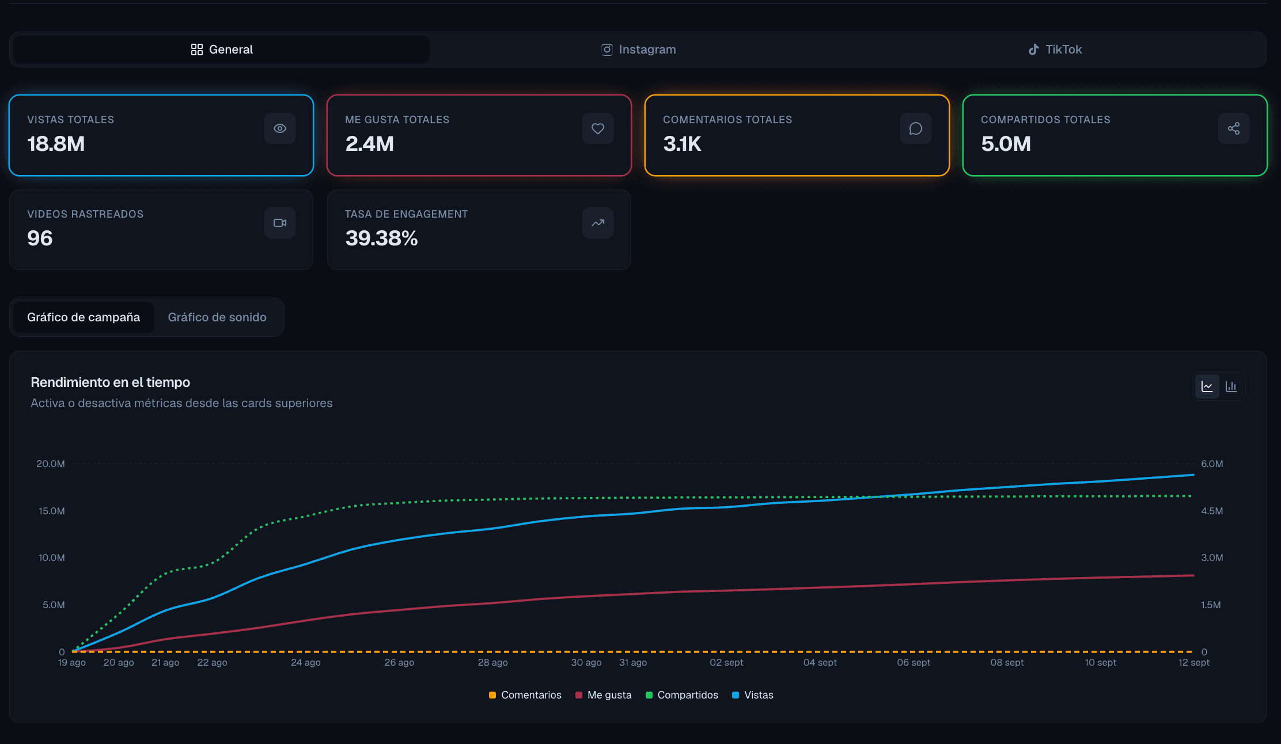Click the 18.8M total views value
Image resolution: width=1281 pixels, height=744 pixels.
pyautogui.click(x=56, y=144)
